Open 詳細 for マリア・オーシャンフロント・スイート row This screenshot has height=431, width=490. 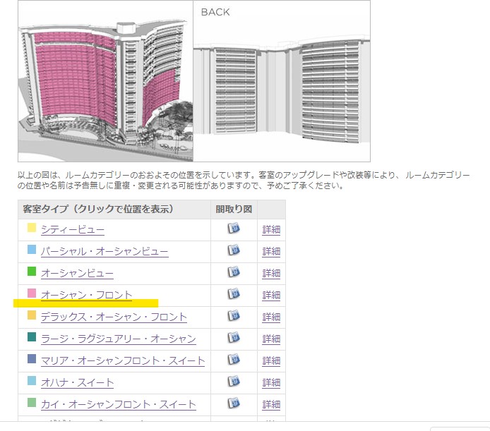[x=271, y=361]
